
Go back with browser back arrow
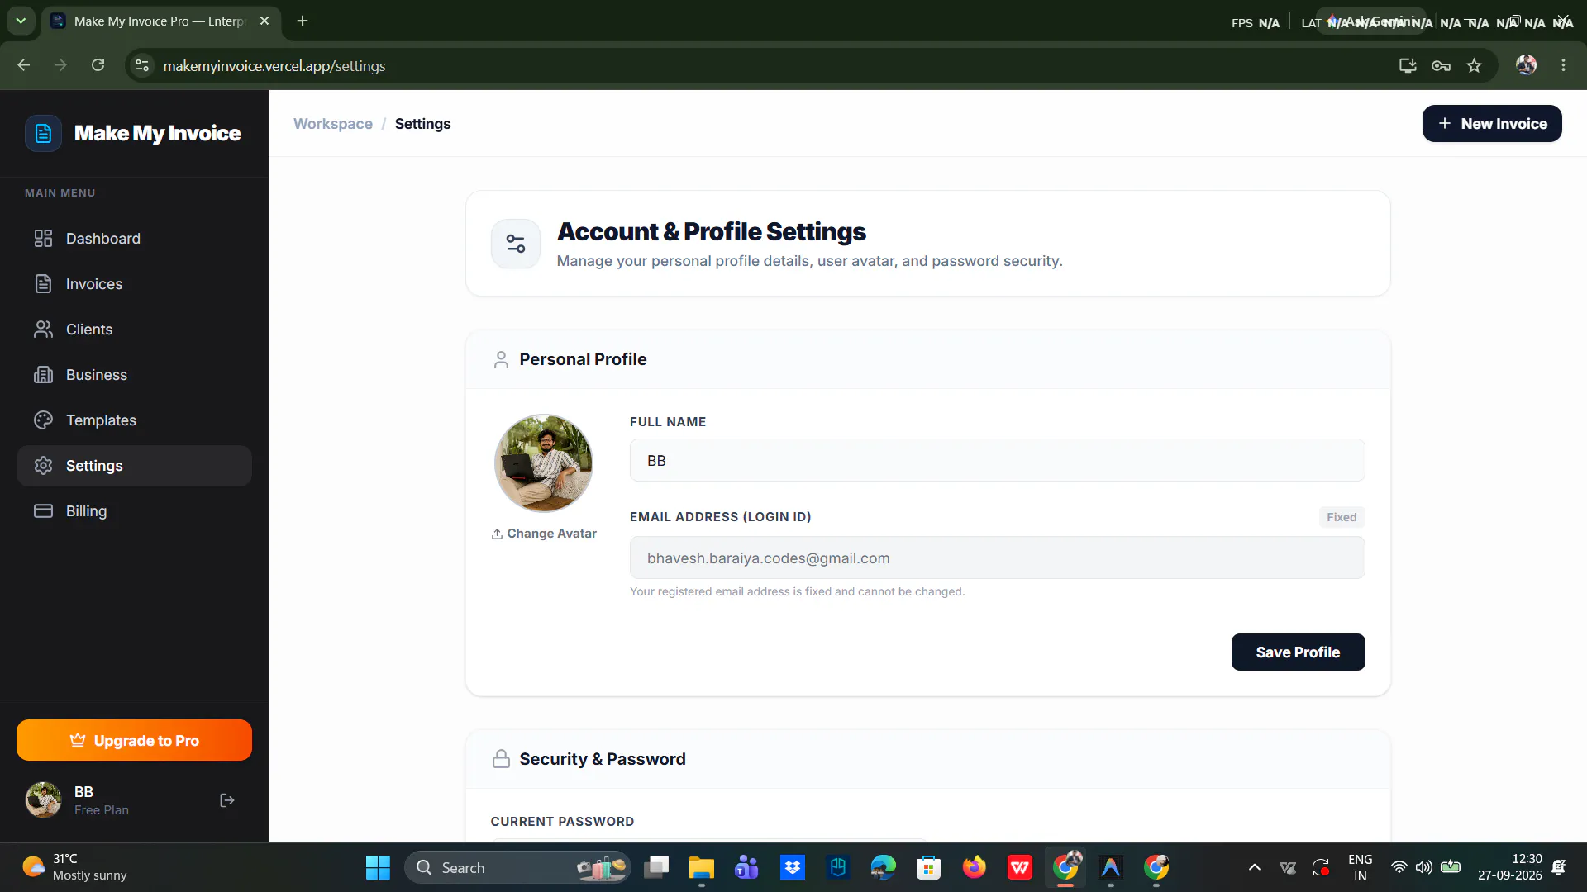click(x=24, y=65)
